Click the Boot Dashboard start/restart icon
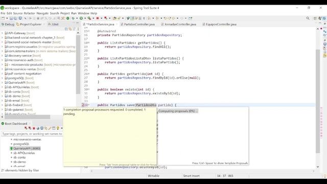The width and height of the screenshot is (327, 184). coord(26,128)
